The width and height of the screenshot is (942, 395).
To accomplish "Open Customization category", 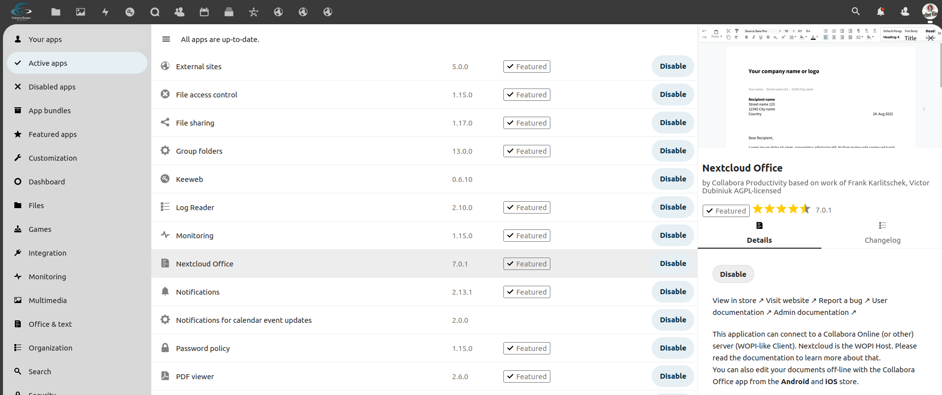I will pos(77,158).
